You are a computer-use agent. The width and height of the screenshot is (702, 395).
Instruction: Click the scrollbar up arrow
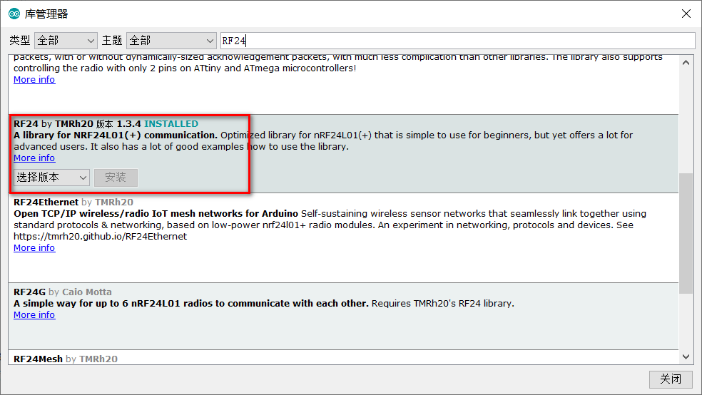686,63
